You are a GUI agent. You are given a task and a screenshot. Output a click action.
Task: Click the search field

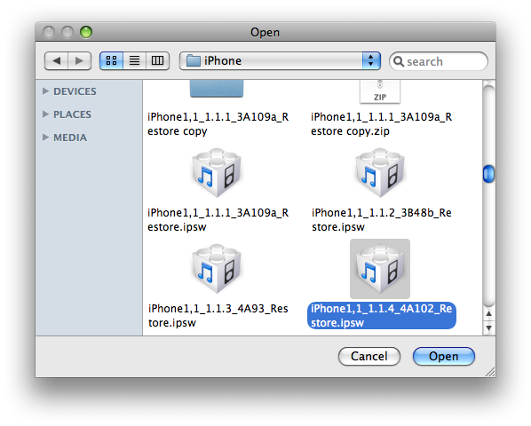point(439,61)
